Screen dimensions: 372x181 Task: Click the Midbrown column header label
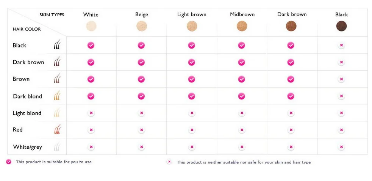[242, 14]
